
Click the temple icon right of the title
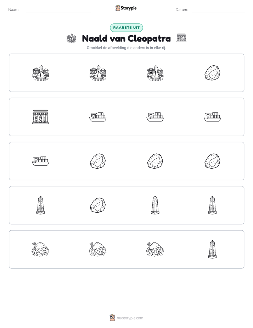(181, 38)
